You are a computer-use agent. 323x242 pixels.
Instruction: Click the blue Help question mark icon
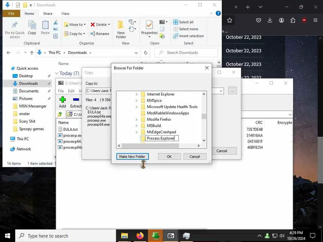(218, 13)
